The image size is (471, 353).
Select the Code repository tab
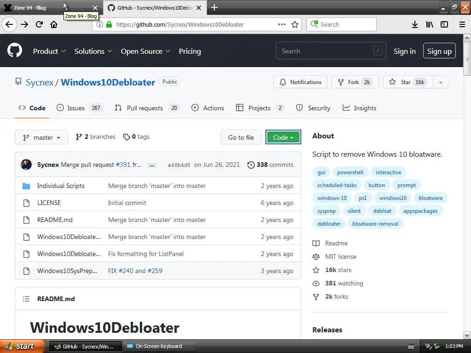32,108
